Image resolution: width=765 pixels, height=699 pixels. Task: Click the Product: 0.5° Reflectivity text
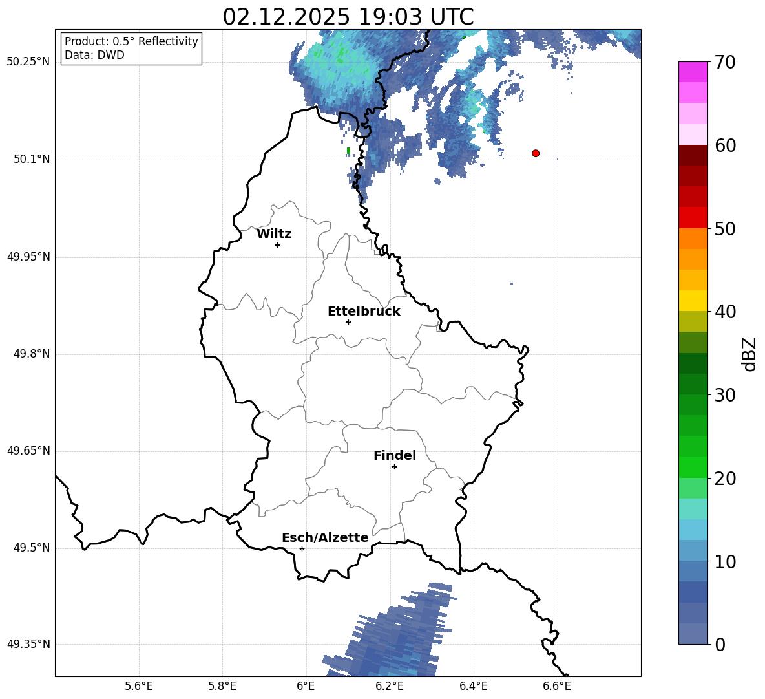point(131,41)
